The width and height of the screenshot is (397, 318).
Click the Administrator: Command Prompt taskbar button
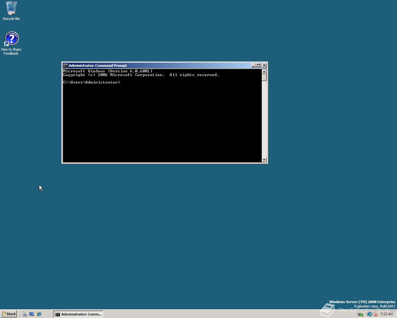click(78, 314)
